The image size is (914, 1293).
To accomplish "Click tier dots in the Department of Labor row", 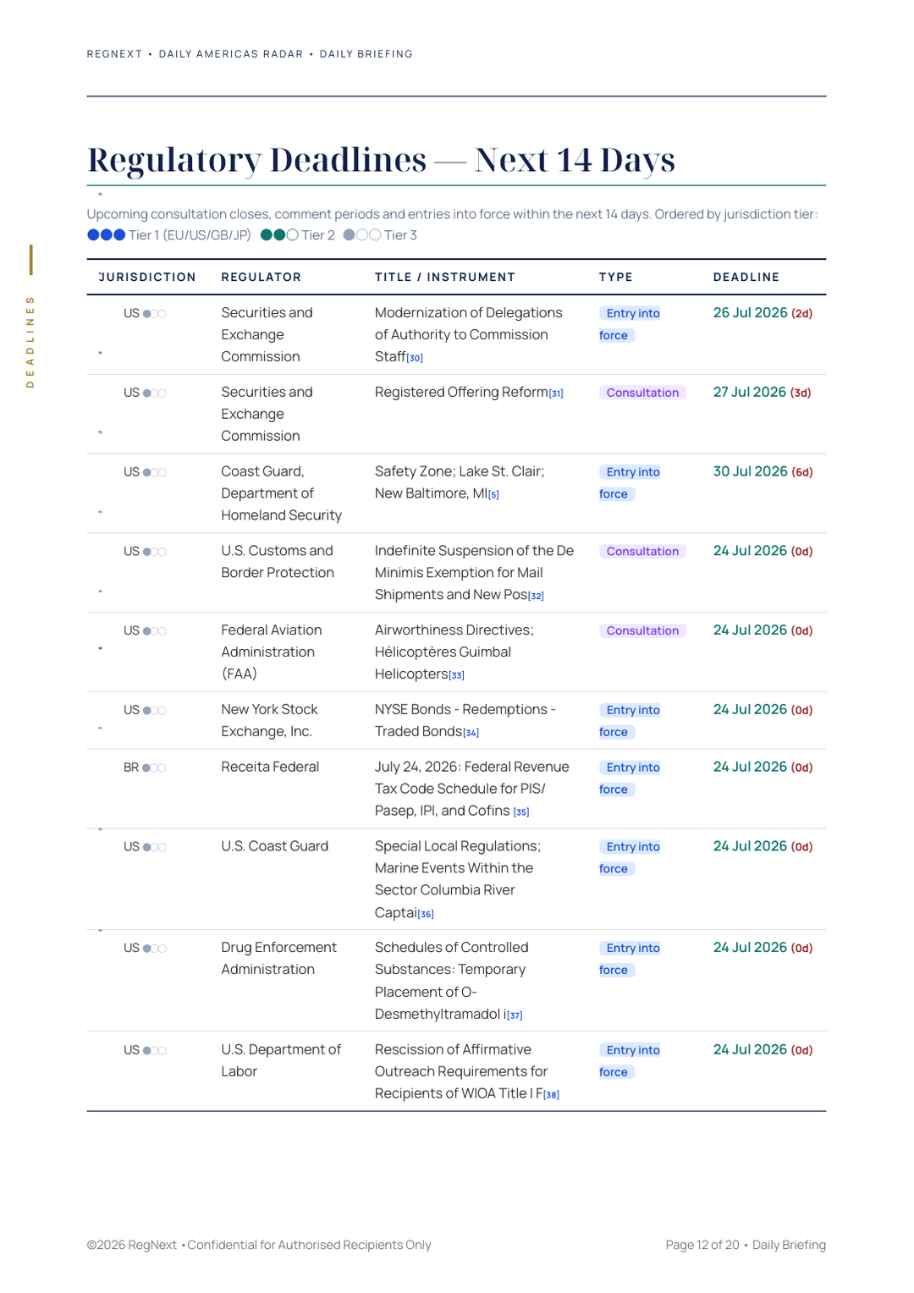I will pyautogui.click(x=155, y=1051).
